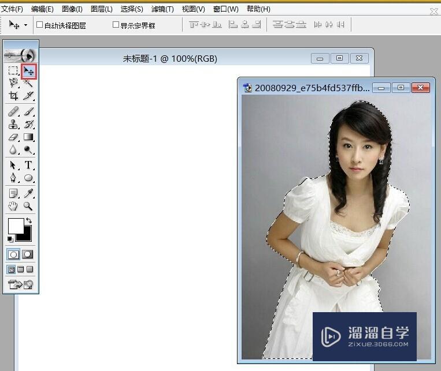Viewport: 441px width, 371px height.
Task: Open the 图层(L) menu
Action: pyautogui.click(x=102, y=9)
